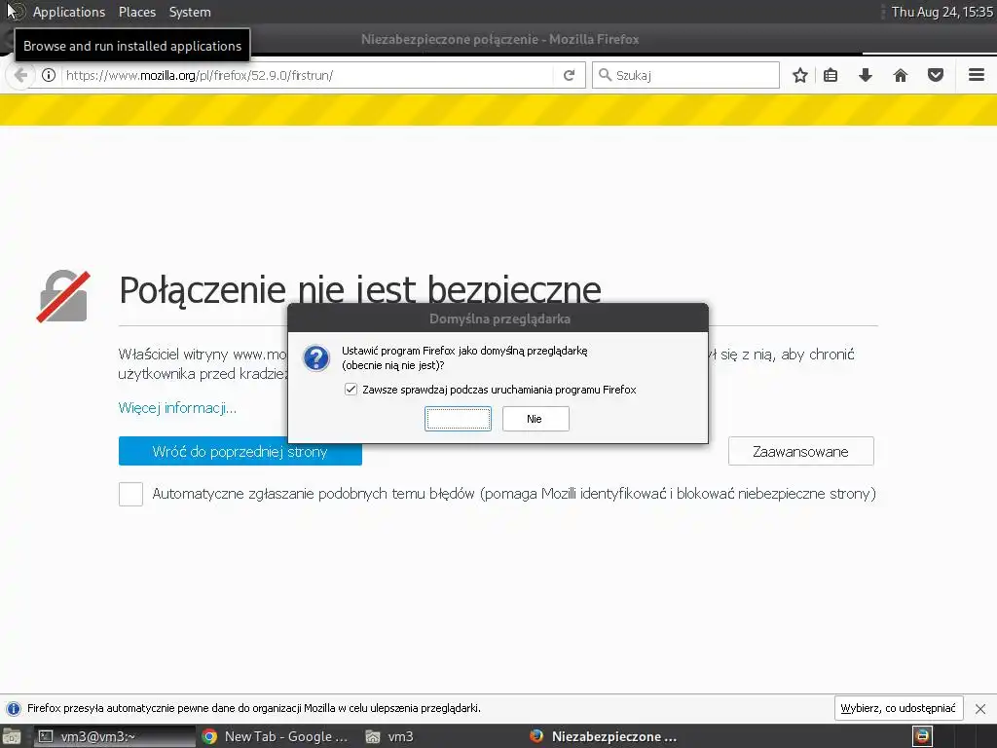Screen dimensions: 997x748
Task: Open the site information icon in URL bar
Action: coord(49,75)
